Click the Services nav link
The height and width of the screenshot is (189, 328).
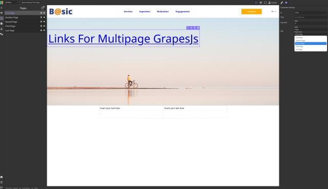pos(128,11)
